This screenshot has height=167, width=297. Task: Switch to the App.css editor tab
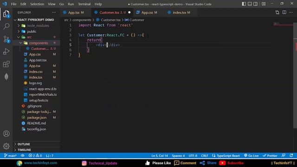[149, 13]
